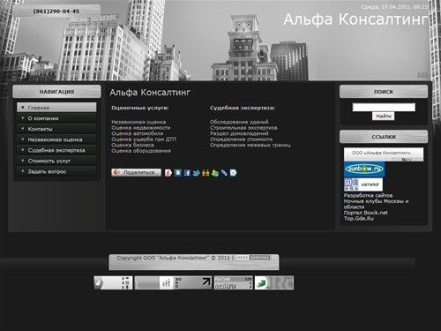Open the О компании navigation item
The height and width of the screenshot is (331, 441).
[56, 118]
